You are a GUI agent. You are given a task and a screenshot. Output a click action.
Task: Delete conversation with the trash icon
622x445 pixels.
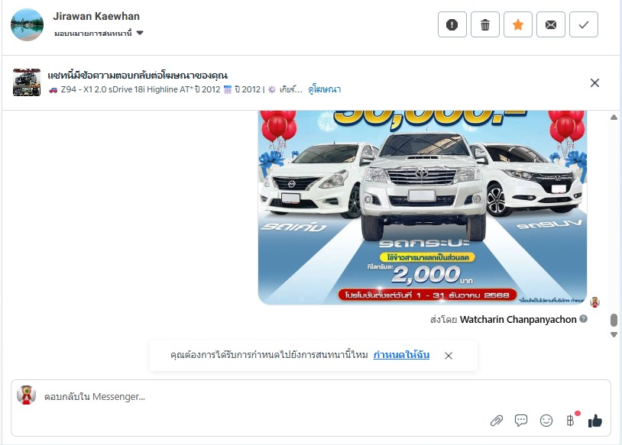click(x=484, y=24)
